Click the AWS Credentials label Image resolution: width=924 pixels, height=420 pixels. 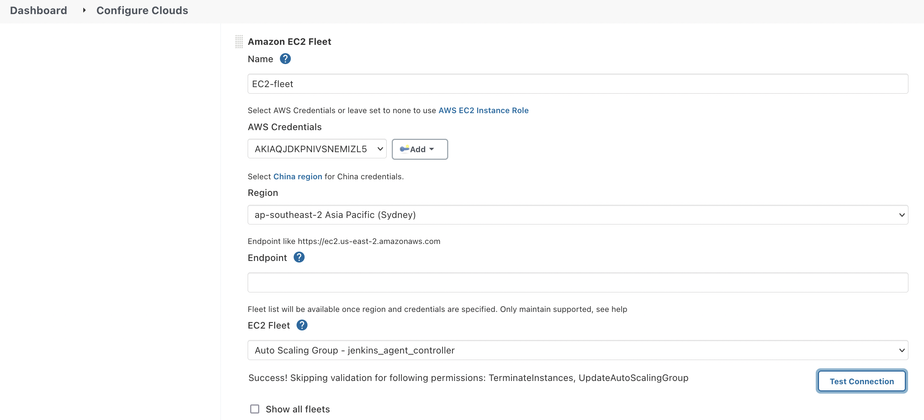285,127
